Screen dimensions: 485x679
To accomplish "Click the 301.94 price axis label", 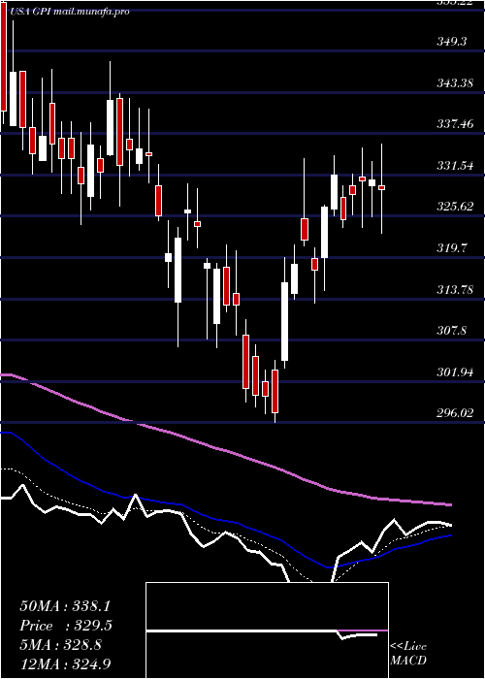I will [x=455, y=372].
